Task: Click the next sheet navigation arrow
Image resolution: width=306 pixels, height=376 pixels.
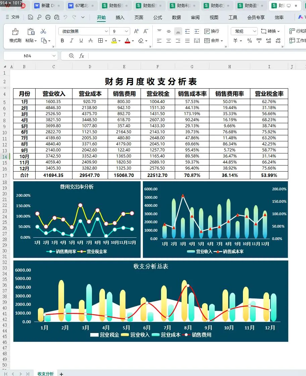Action: tap(20, 374)
